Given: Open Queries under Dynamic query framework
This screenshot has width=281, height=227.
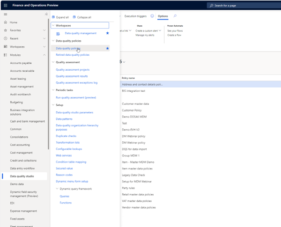Looking at the screenshot, I should (64, 196).
